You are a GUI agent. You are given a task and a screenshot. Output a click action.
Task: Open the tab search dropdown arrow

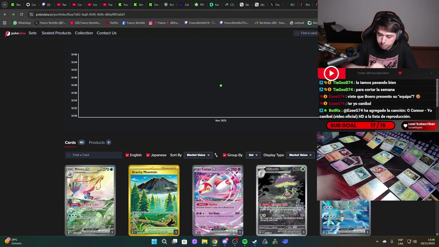(4, 5)
